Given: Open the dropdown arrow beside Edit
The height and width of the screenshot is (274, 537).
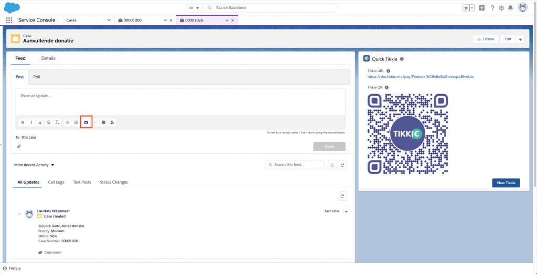Looking at the screenshot, I should (520, 39).
